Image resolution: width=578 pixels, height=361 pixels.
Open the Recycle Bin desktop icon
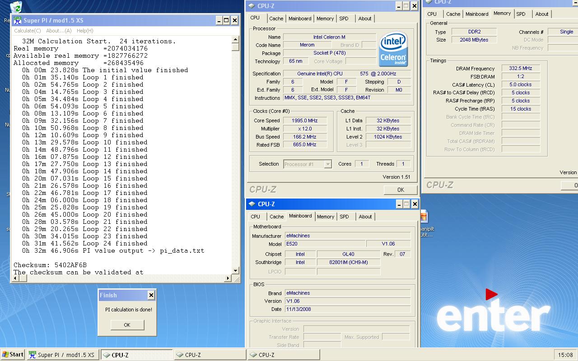coord(16,6)
